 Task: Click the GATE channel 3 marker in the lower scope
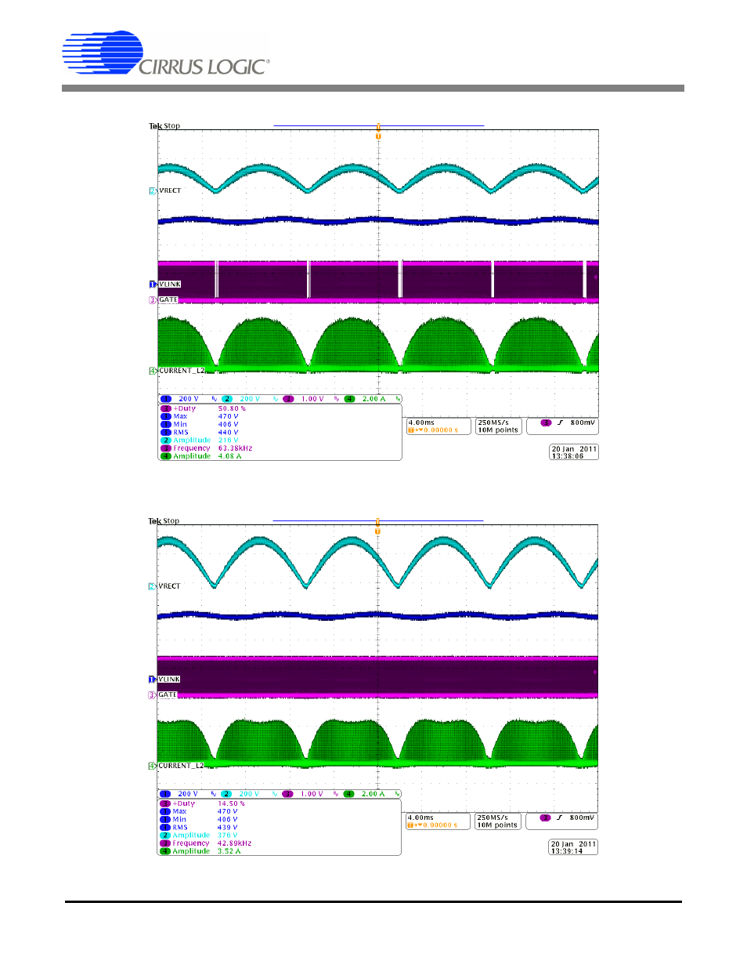click(x=152, y=694)
